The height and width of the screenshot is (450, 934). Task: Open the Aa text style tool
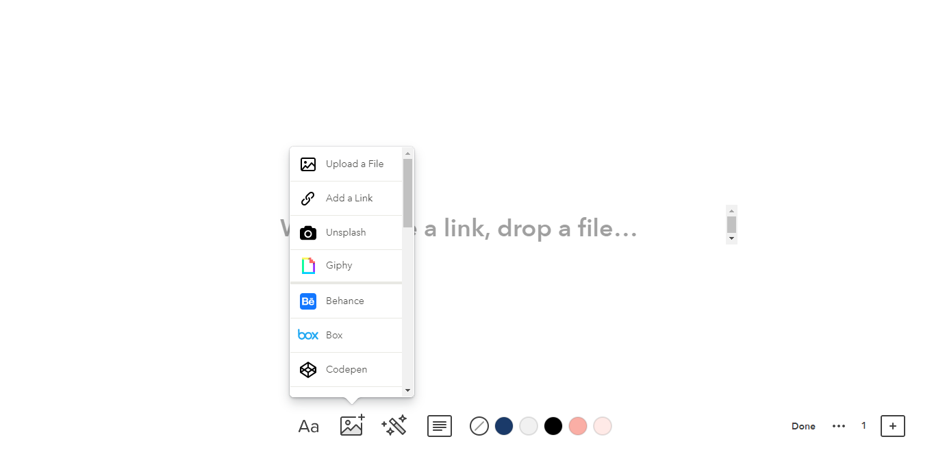(309, 427)
